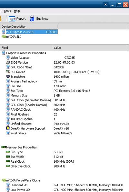The image size is (129, 192).
Task: Click the Device Description column header
Action: pos(29,27)
